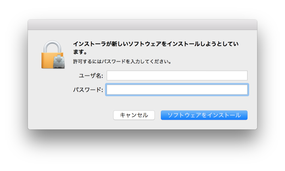Click the ユーザ名: label

tap(91, 76)
